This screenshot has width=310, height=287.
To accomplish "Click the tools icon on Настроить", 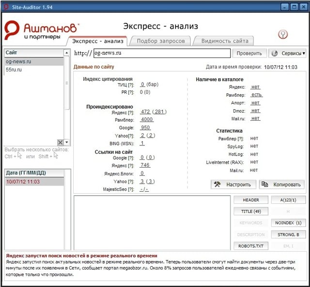I will click(x=217, y=184).
